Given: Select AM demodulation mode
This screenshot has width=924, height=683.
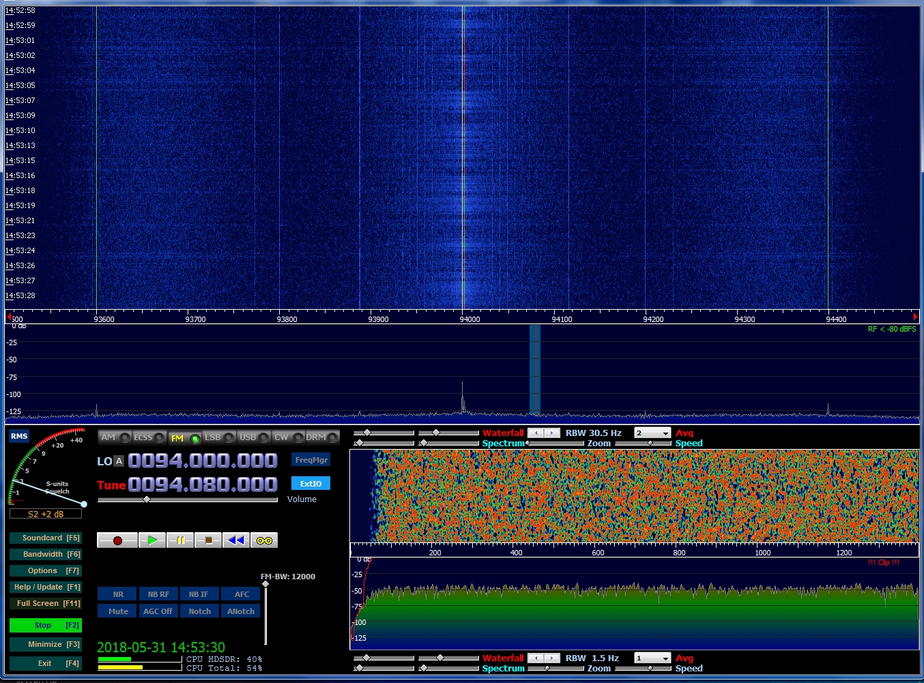Looking at the screenshot, I should click(115, 437).
